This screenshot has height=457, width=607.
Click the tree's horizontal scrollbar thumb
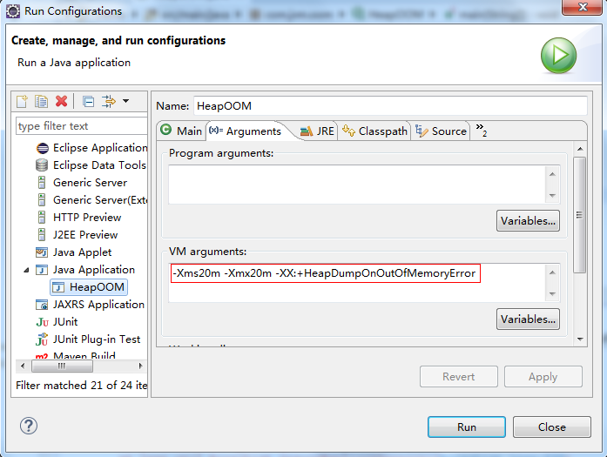tap(62, 366)
